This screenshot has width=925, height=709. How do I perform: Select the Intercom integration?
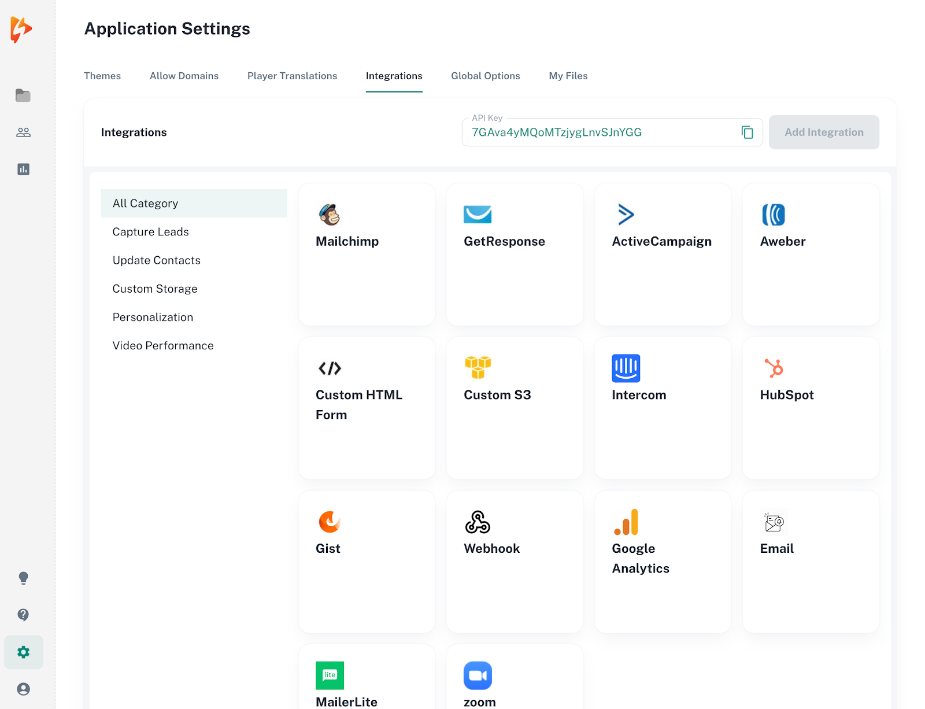pyautogui.click(x=663, y=408)
